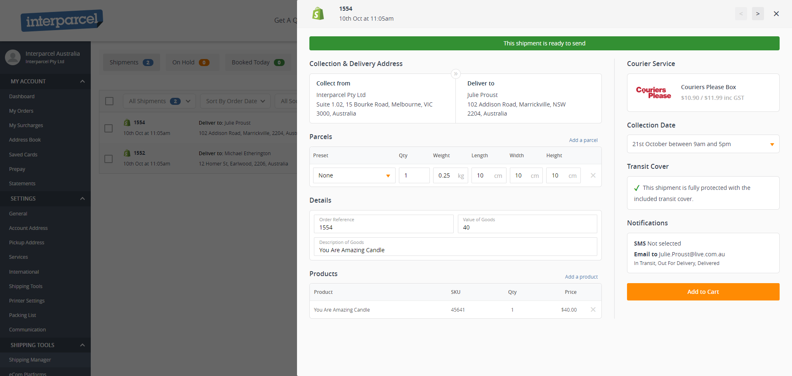Click Shopify icon for order 1554
792x376 pixels.
127,123
